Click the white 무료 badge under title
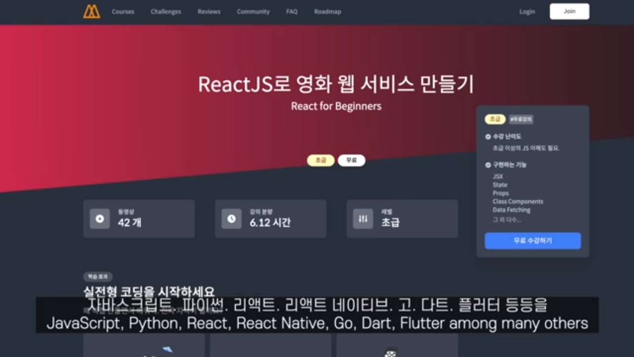Screen dimensions: 634x357 [352, 160]
